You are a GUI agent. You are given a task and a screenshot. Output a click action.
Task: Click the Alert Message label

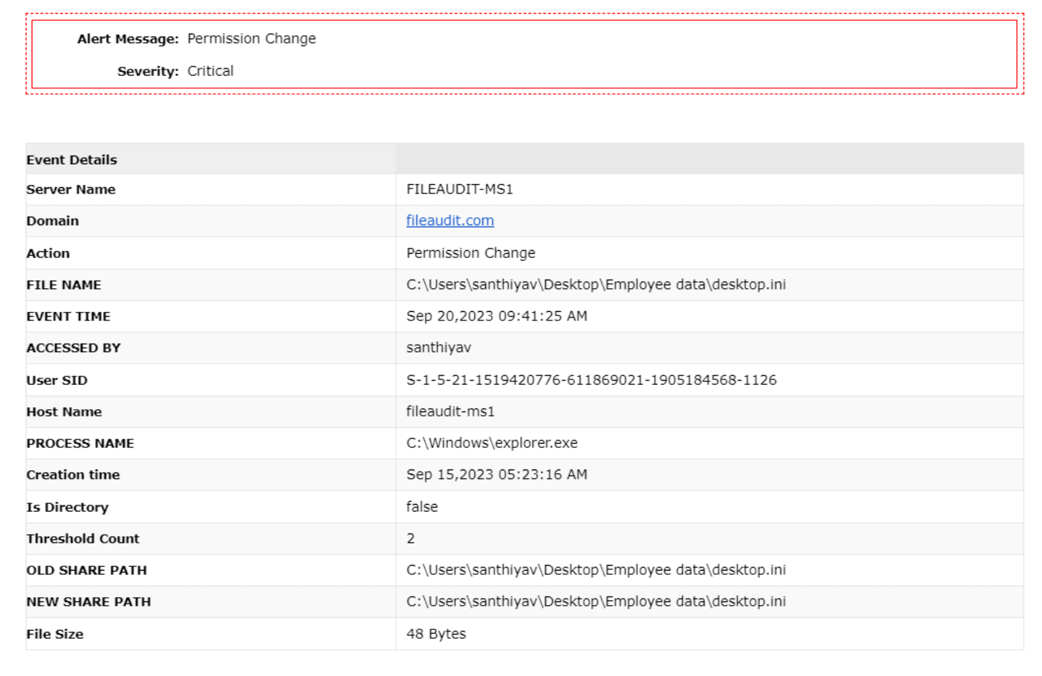tap(128, 39)
